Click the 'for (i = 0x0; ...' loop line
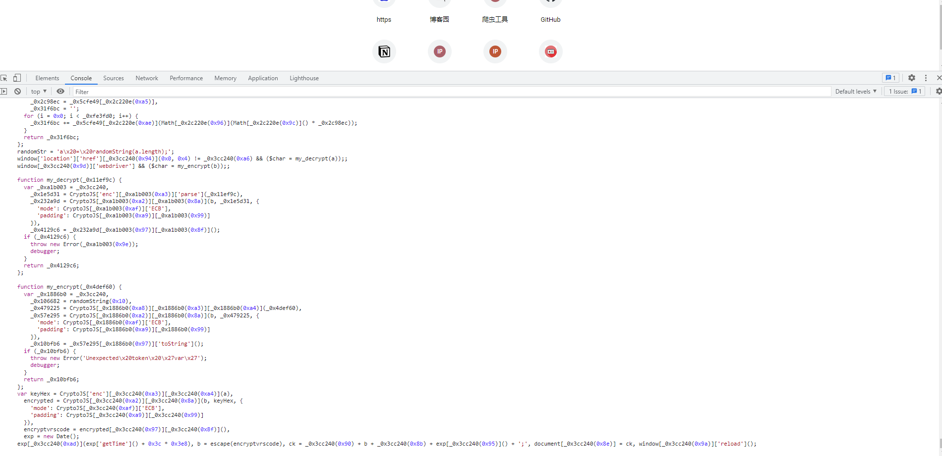Screen dimensions: 942x456 [x=81, y=116]
